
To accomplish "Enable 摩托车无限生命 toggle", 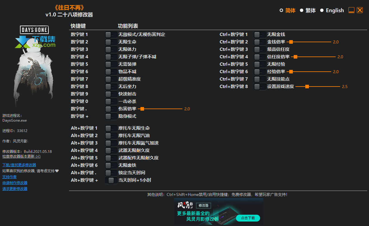I will pyautogui.click(x=111, y=128).
